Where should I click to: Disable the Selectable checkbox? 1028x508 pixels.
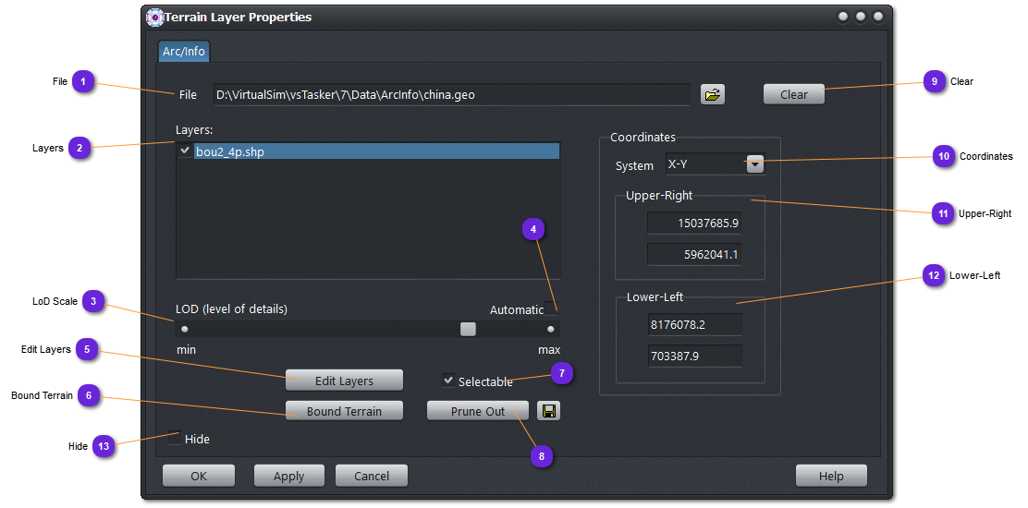point(448,381)
